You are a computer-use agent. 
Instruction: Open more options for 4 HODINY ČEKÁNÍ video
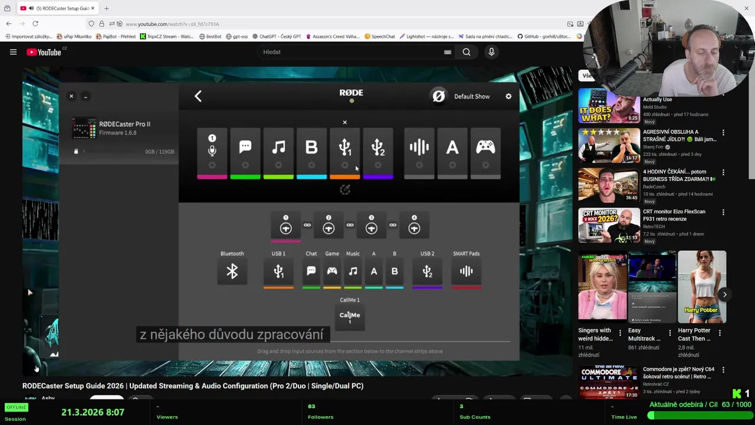click(x=723, y=172)
